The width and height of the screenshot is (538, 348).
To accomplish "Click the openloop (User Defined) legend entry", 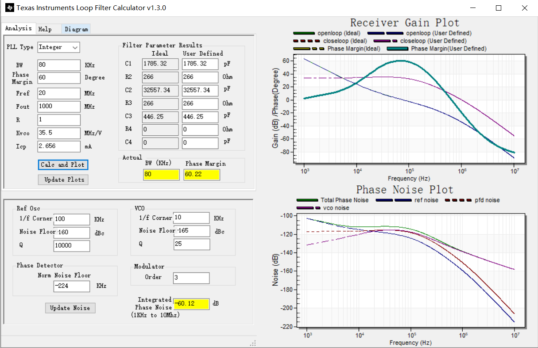I will tap(419, 33).
